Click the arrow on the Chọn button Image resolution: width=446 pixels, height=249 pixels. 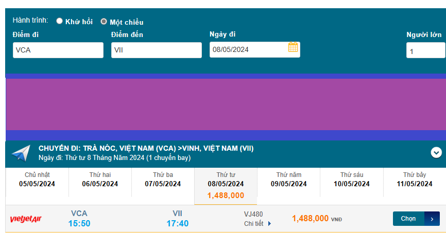432,219
